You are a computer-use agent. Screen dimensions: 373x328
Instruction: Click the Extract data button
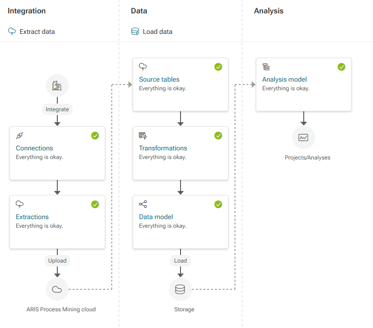(32, 32)
